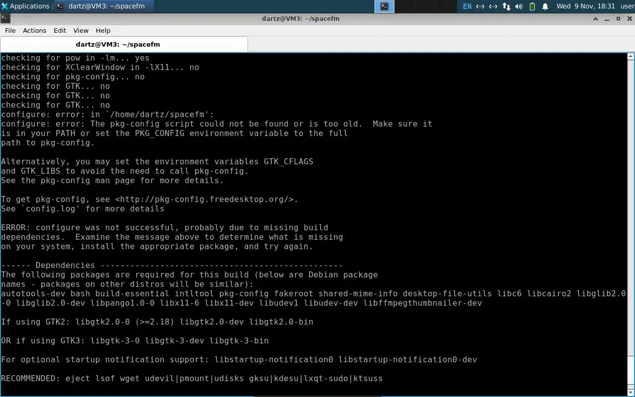Click the battery status icon
Screen dimensions: 635x397
(532, 6)
